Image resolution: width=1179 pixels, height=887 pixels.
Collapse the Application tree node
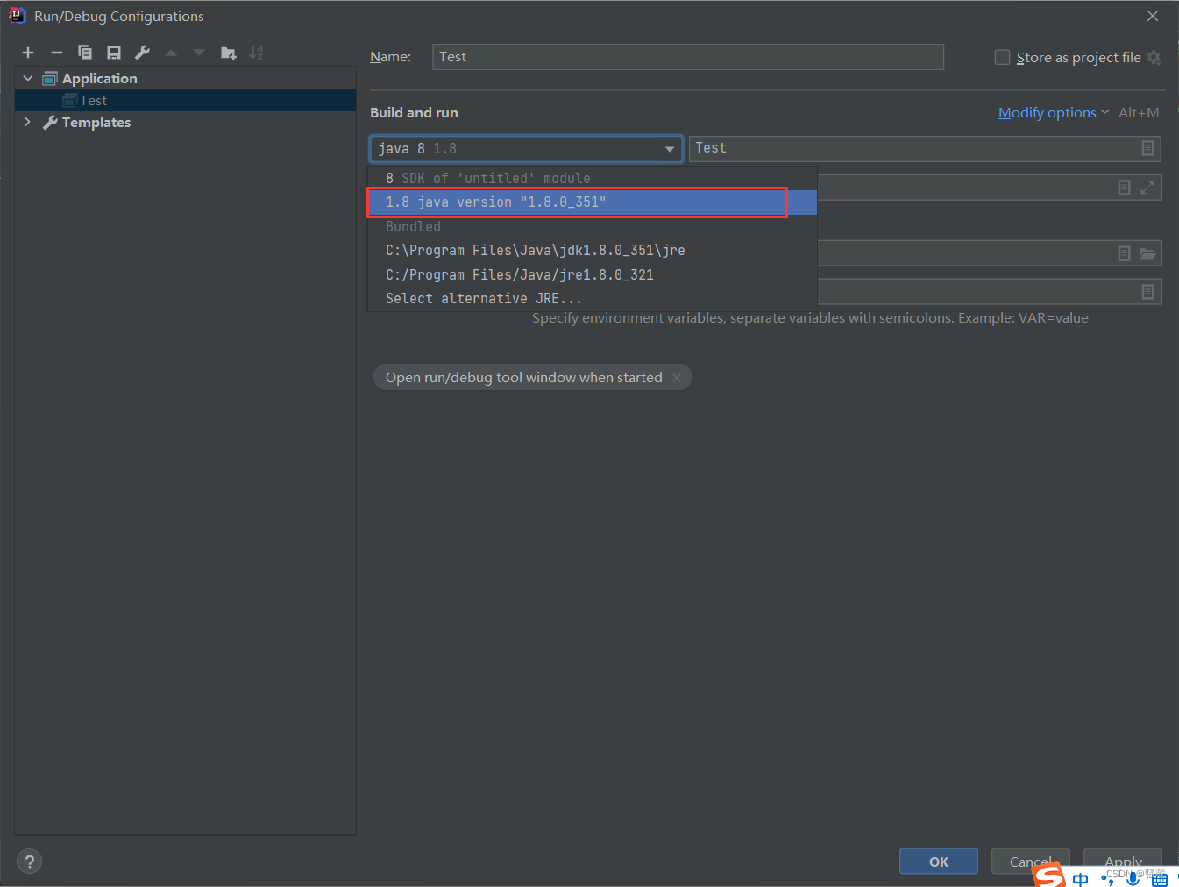[27, 77]
